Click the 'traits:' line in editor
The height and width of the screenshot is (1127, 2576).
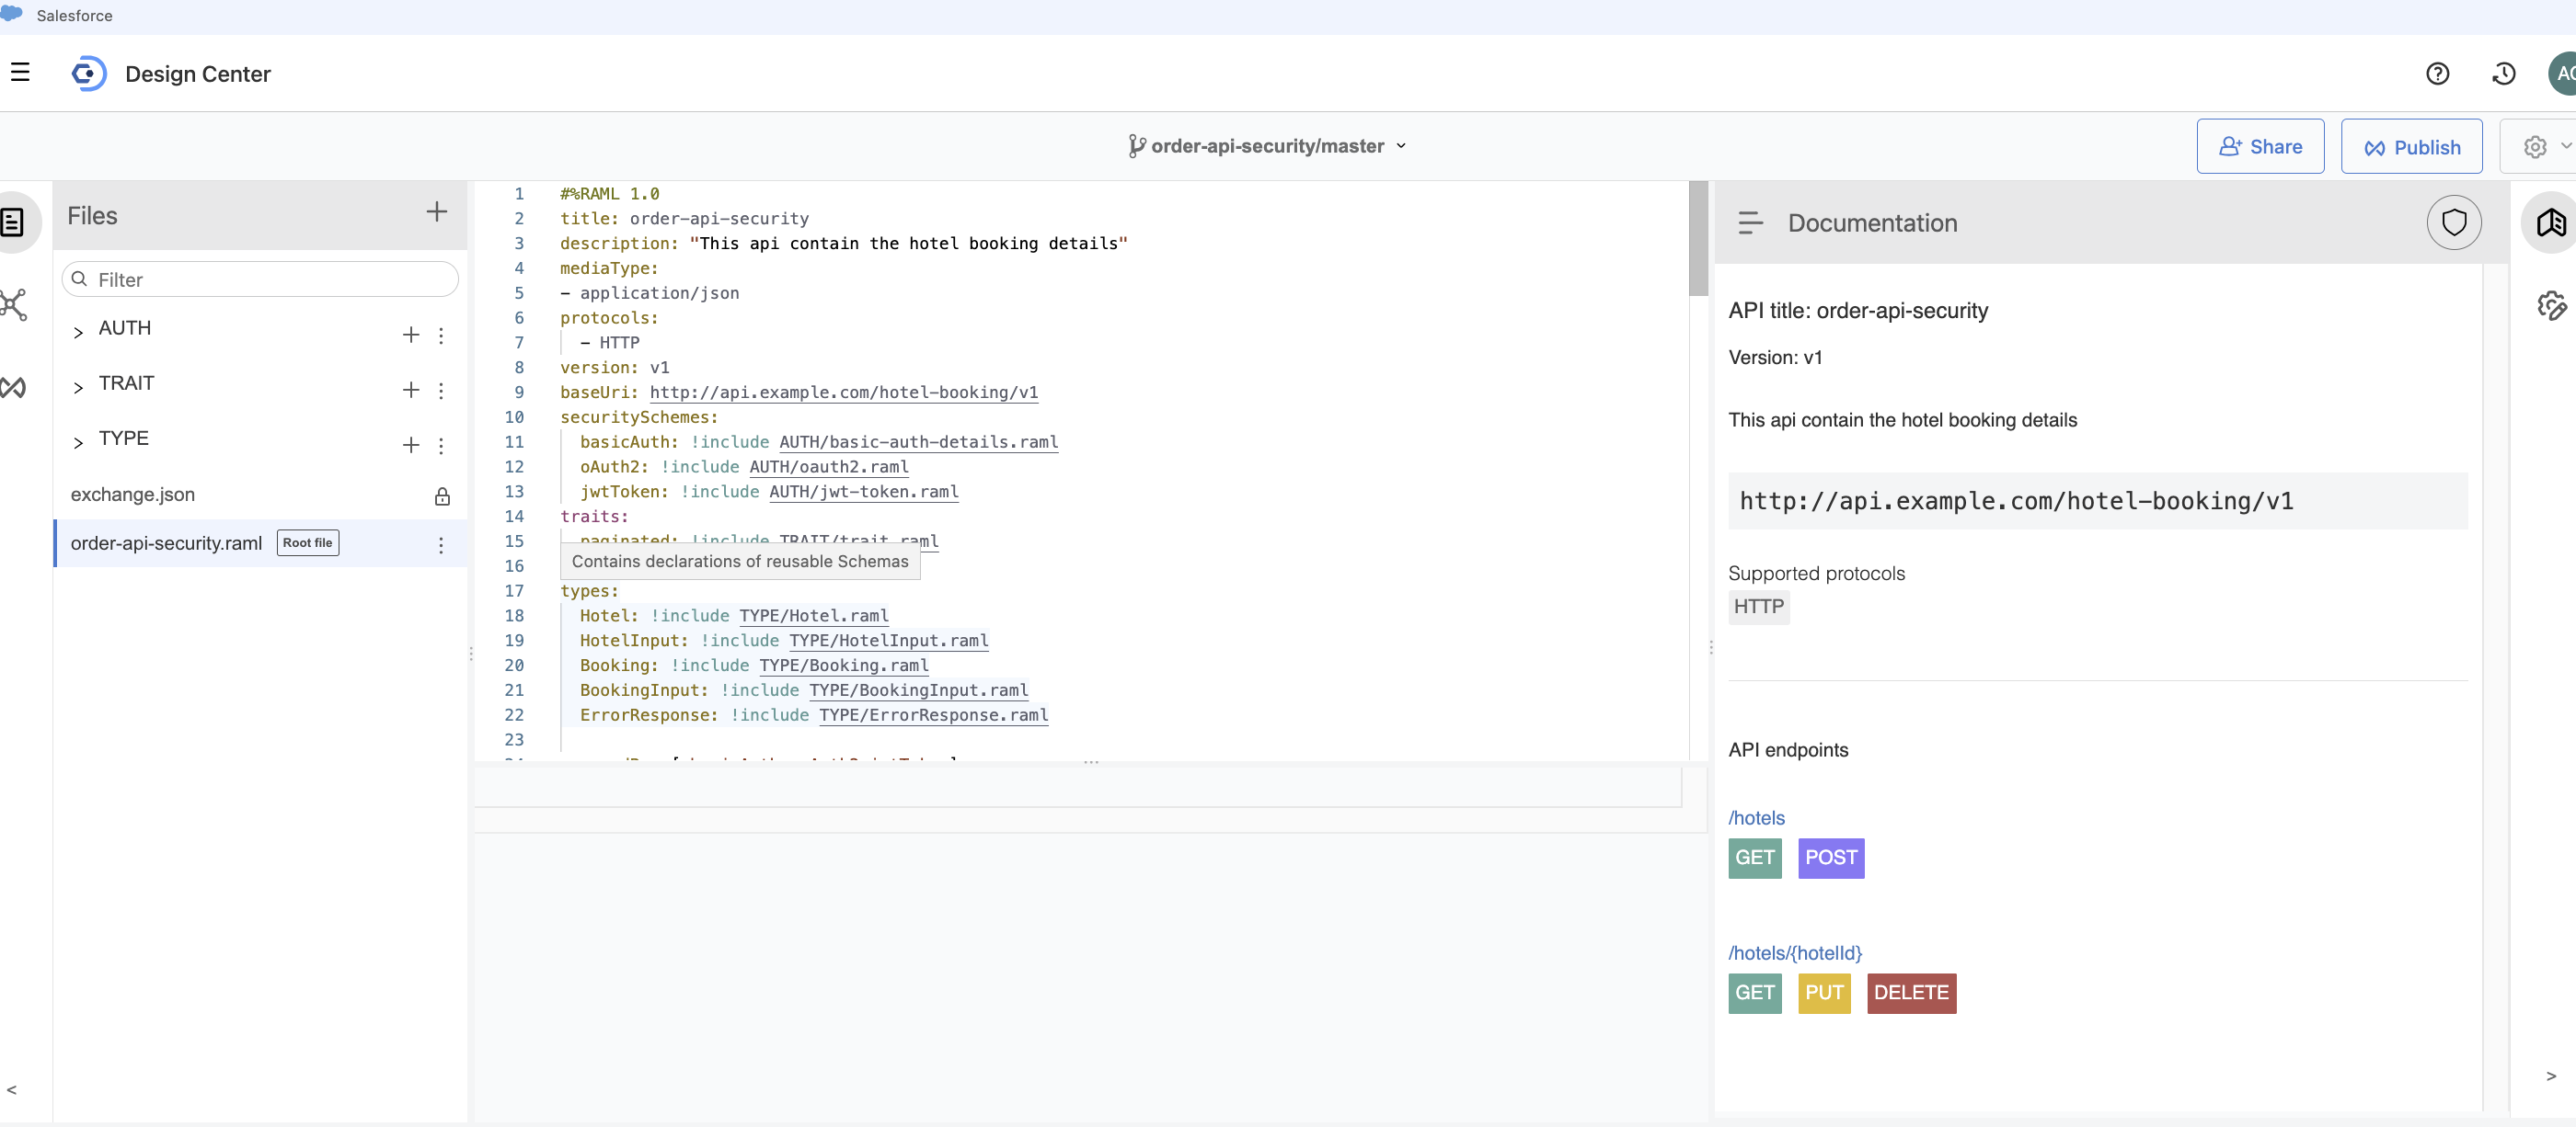(594, 517)
